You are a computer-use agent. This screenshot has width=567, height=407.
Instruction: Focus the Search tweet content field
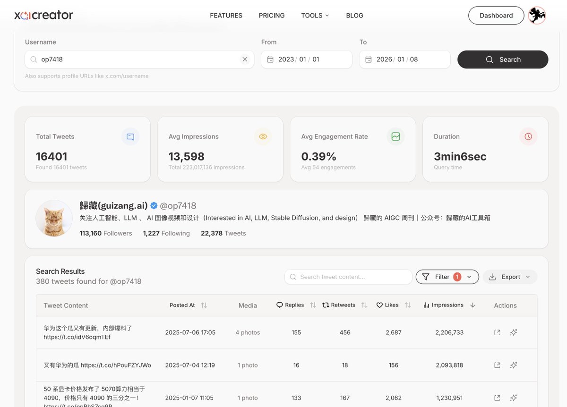pyautogui.click(x=348, y=277)
